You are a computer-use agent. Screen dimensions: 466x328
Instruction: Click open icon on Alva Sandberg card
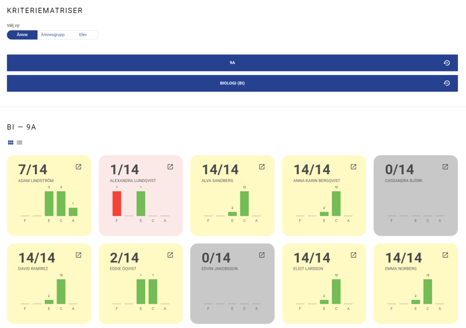point(262,167)
